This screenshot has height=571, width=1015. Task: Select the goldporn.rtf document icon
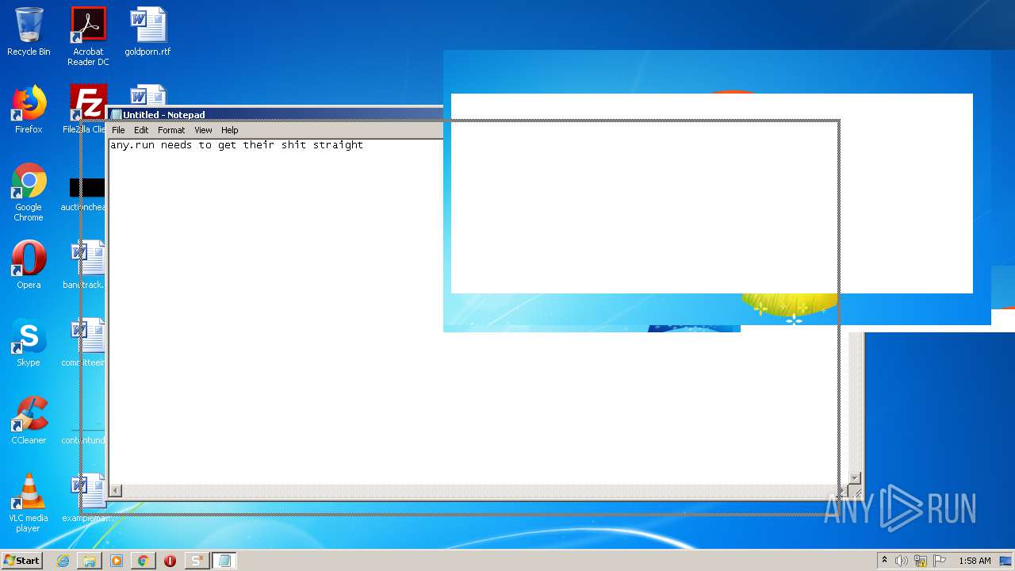[x=147, y=32]
